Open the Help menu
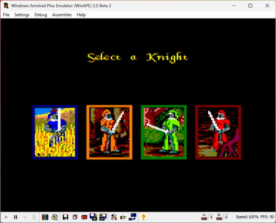This screenshot has height=223, width=276. point(81,15)
